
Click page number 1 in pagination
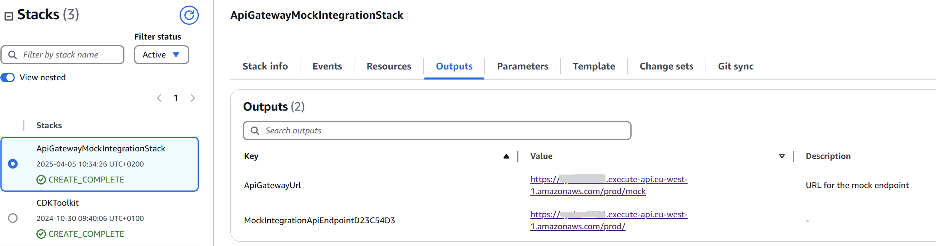coord(176,98)
